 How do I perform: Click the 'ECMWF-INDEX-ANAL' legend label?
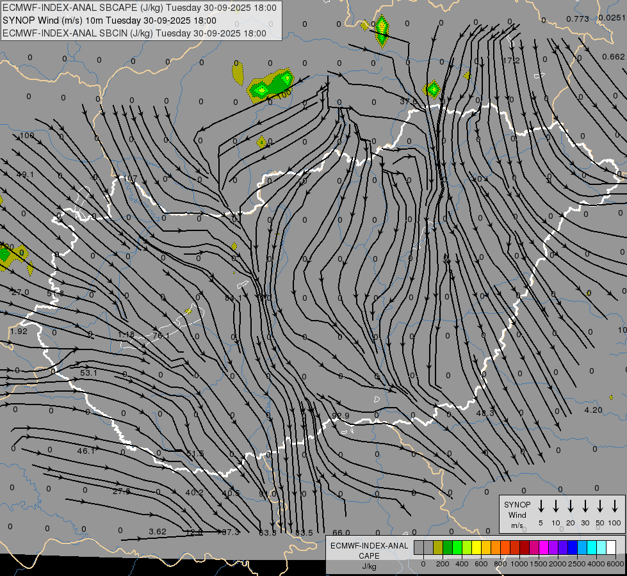(369, 546)
